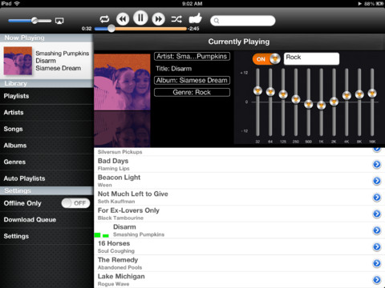The image size is (385, 288).
Task: Click the 1K equalizer slider knob
Action: pyautogui.click(x=321, y=105)
